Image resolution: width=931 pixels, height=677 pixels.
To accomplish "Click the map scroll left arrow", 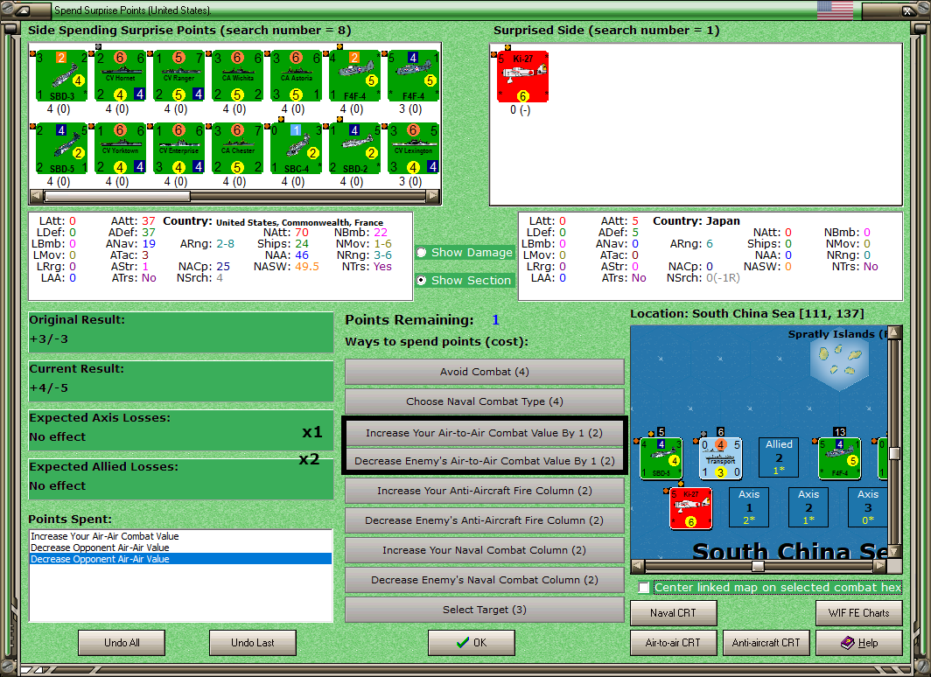I will [x=638, y=566].
